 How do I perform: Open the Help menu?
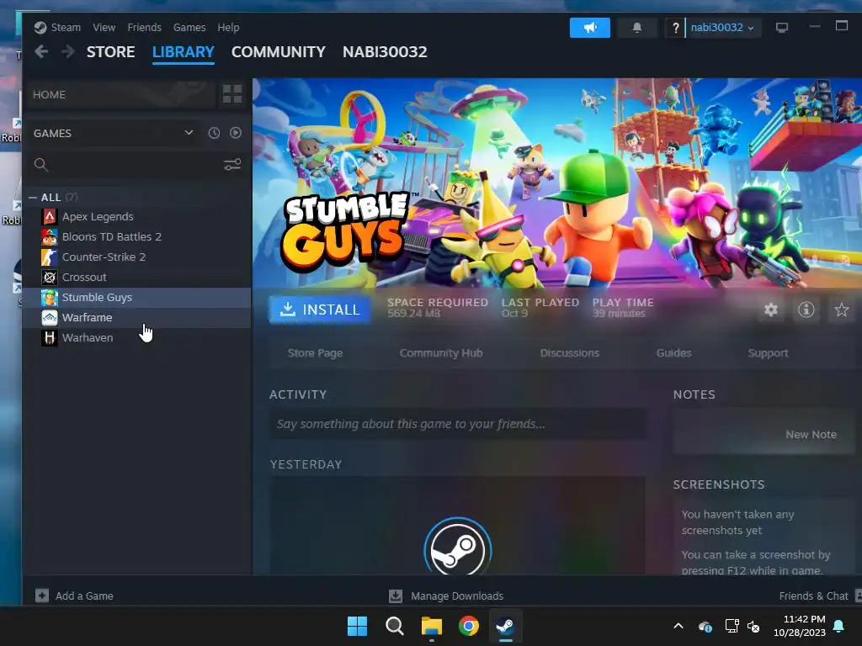(x=228, y=28)
